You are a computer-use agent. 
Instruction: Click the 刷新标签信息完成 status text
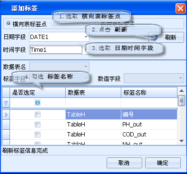[25, 151]
